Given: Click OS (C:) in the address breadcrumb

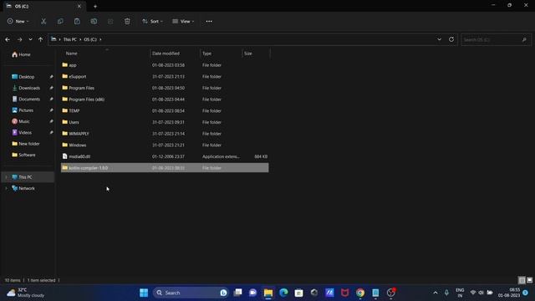Looking at the screenshot, I should [90, 39].
